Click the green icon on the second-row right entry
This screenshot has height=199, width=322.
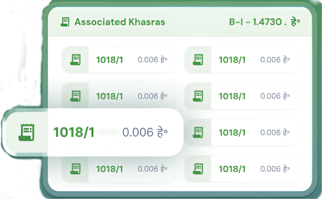pos(198,96)
